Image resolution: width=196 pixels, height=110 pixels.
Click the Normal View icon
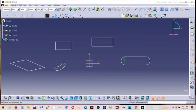point(67,98)
